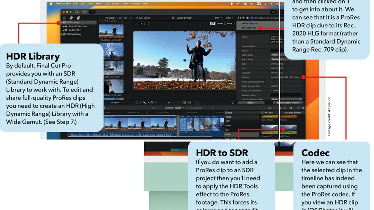Go back in timeline history arrow
Viewport: 374px width, 210px height.
[x=153, y=108]
